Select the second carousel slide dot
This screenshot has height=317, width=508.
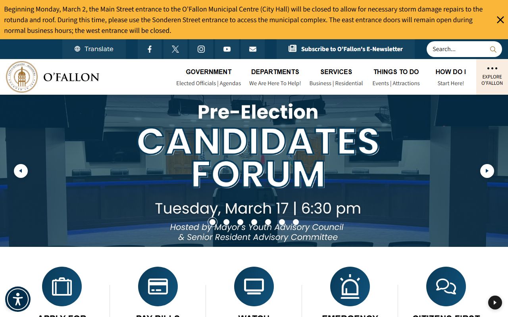pyautogui.click(x=226, y=222)
